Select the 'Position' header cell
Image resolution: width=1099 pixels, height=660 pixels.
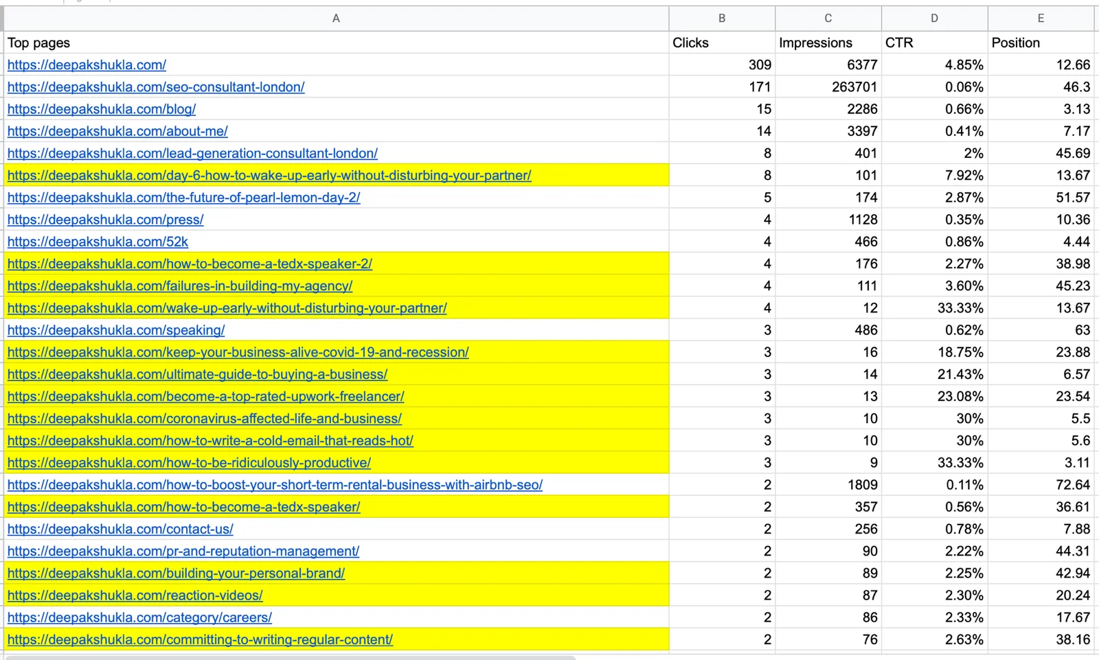click(x=1041, y=43)
